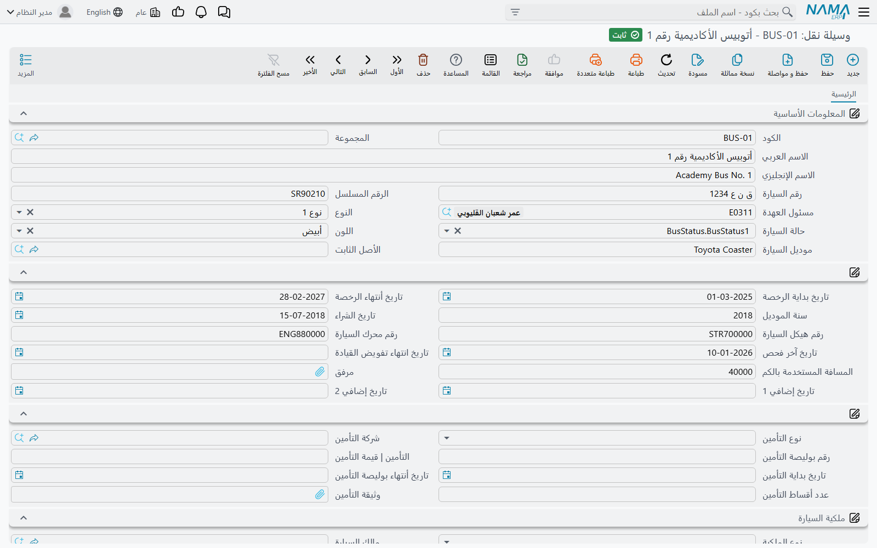Open the notifications bell

pos(201,12)
